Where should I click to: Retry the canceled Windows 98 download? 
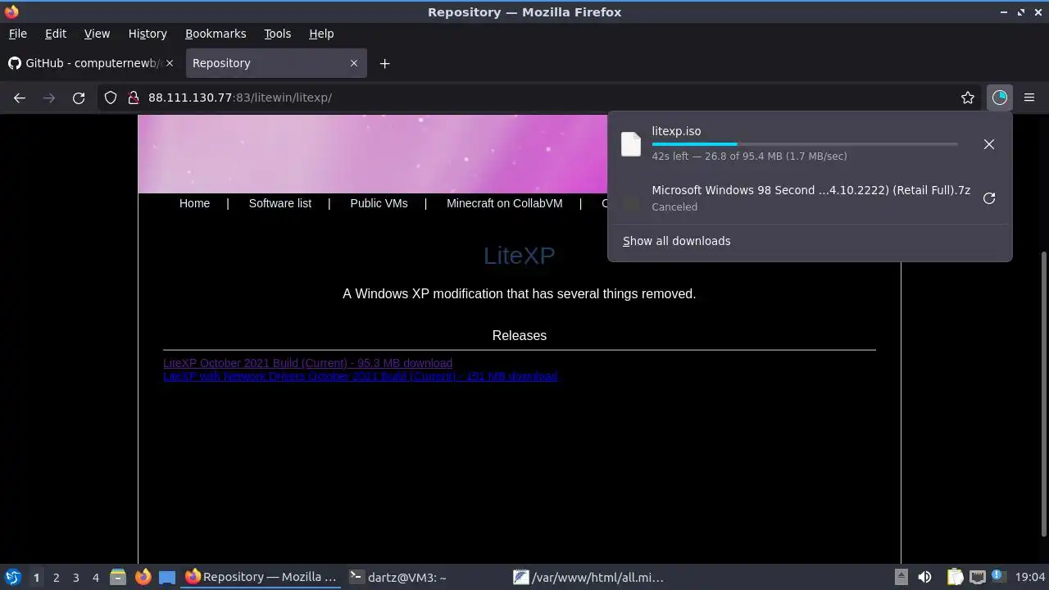[x=989, y=198]
